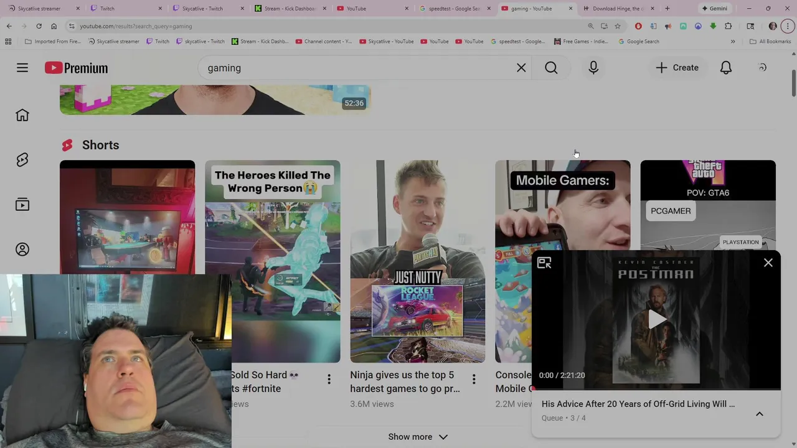
Task: Open the All Bookmarks folder
Action: click(x=770, y=42)
